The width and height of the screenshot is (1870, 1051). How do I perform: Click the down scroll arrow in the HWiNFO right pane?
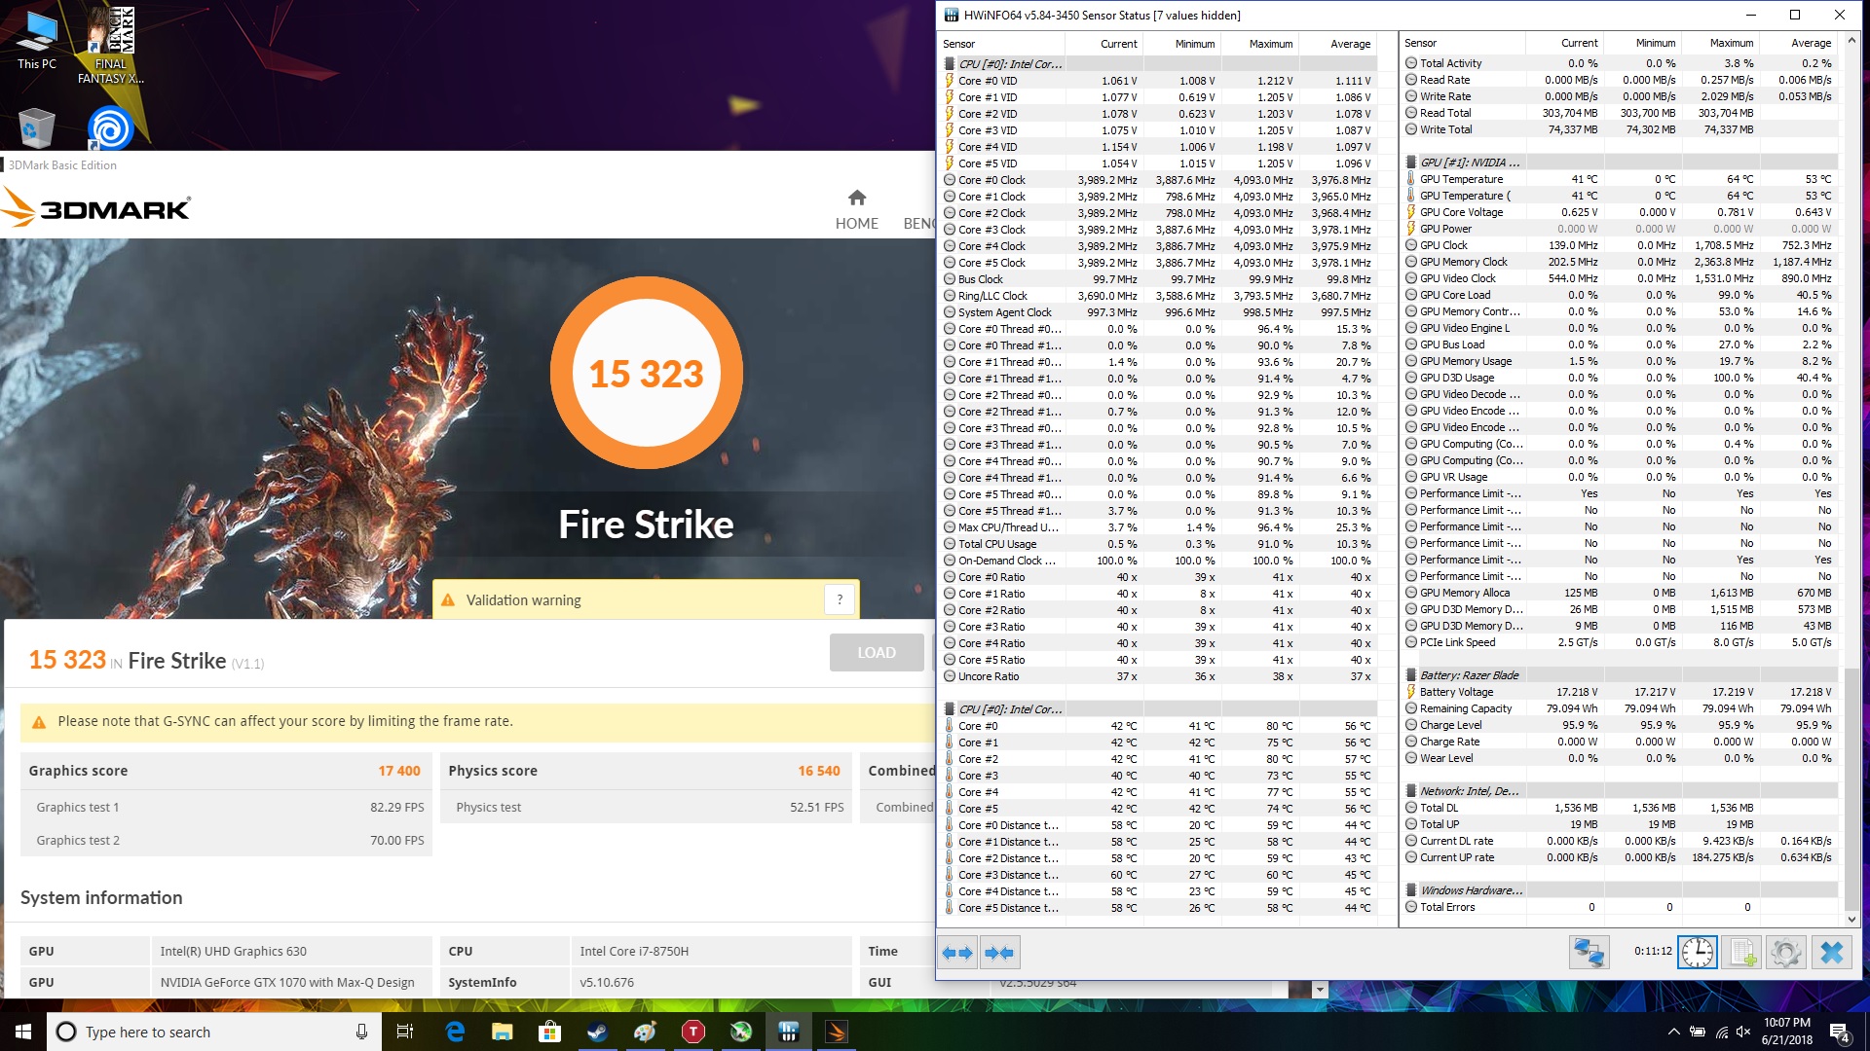[x=1851, y=919]
